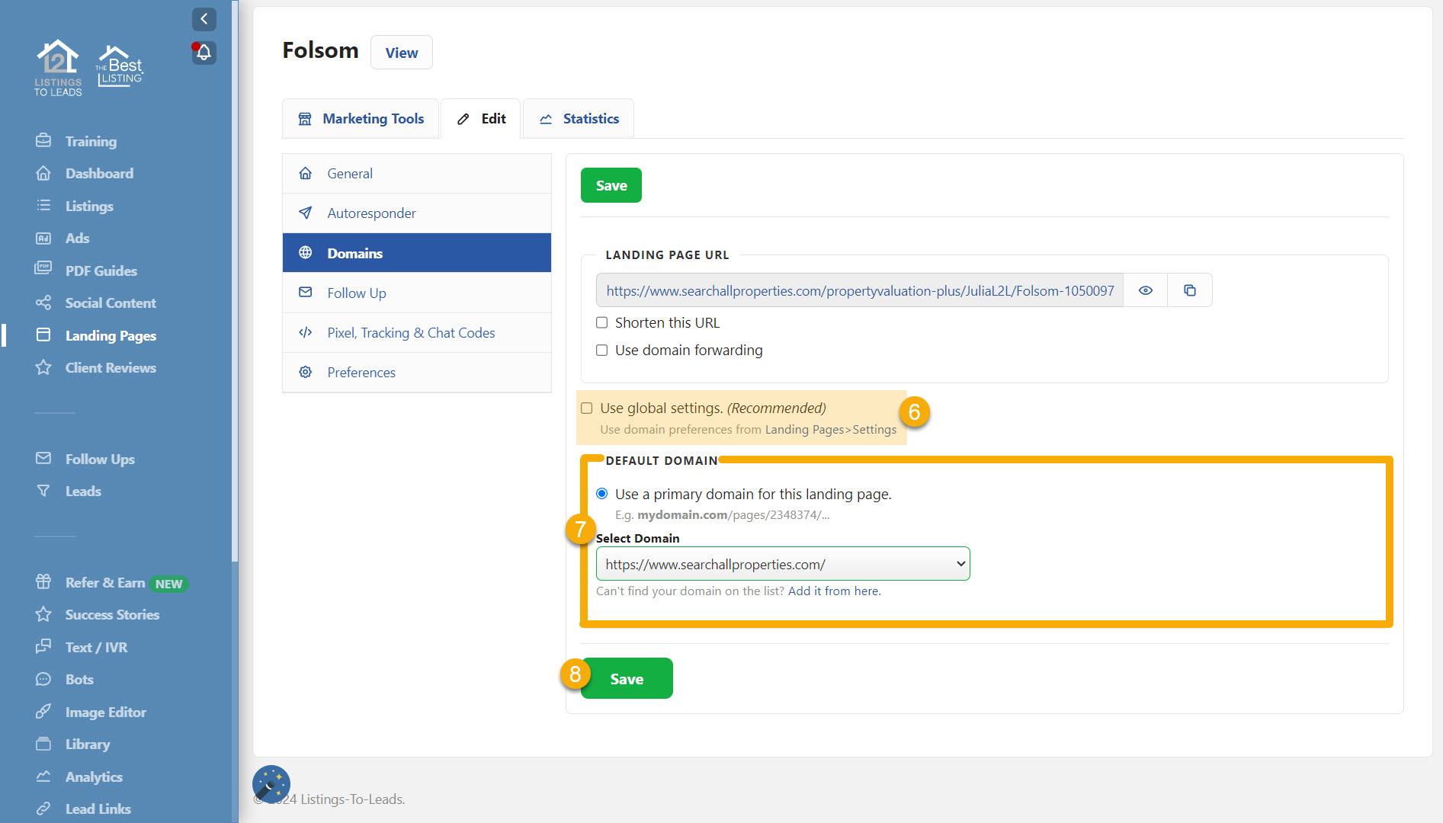Open the magic wand helper icon

click(271, 784)
